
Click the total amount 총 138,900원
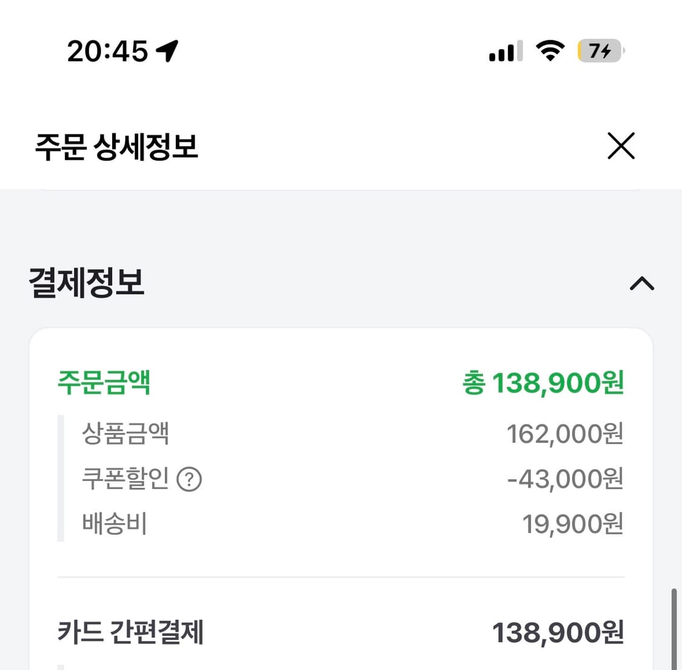tap(542, 382)
